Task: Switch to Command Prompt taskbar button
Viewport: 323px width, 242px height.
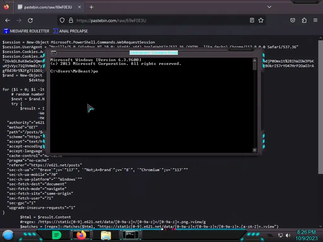Action: (130, 235)
